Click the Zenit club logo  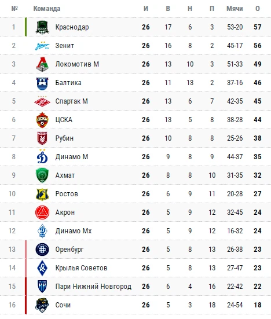(x=42, y=46)
